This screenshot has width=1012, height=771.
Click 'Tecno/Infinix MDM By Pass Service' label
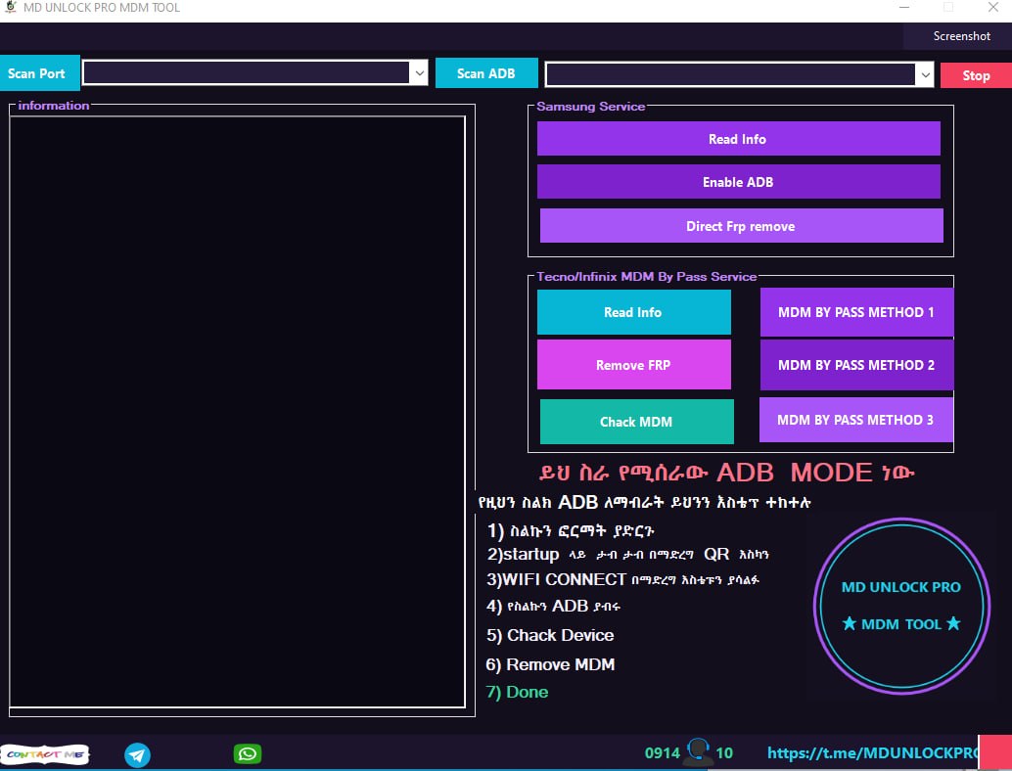(x=647, y=277)
